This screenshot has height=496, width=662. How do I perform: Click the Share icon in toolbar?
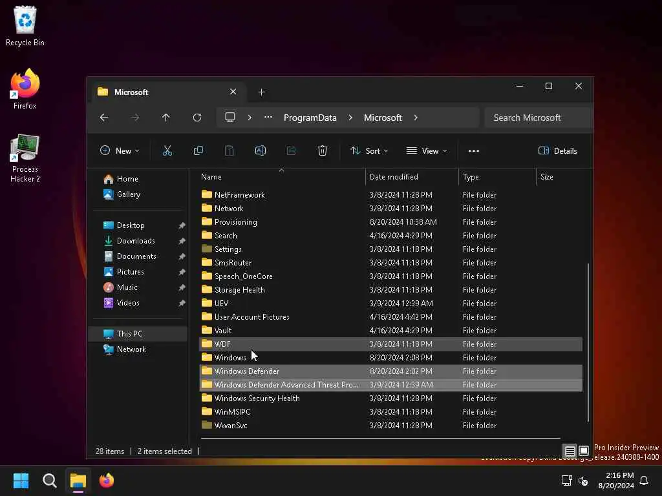[292, 150]
